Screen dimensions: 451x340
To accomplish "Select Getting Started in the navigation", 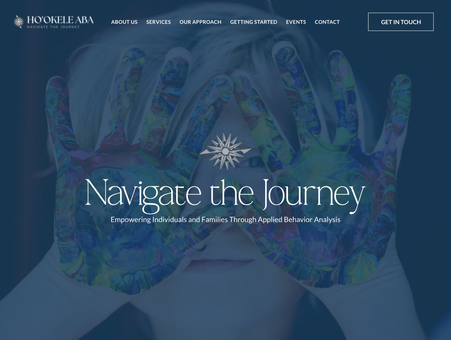I will tap(254, 22).
